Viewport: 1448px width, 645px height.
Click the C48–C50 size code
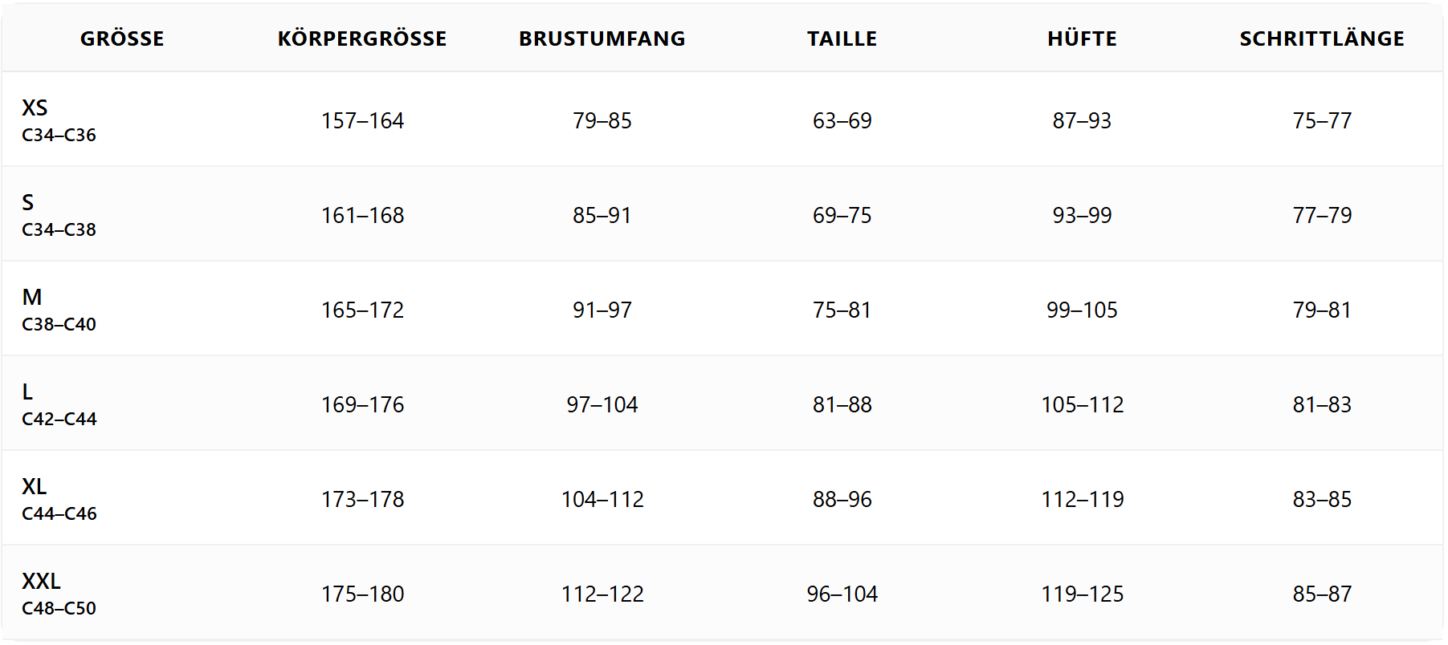[59, 608]
